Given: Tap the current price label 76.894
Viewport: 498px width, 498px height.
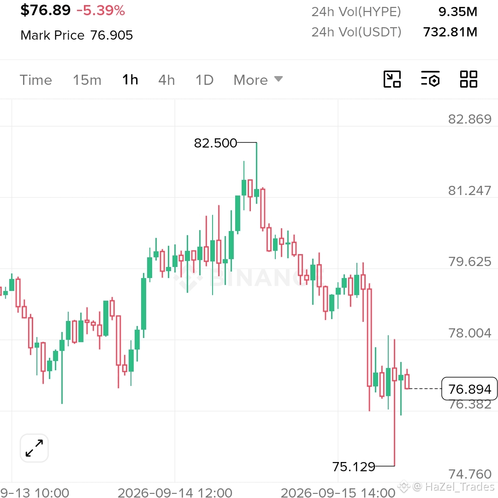Looking at the screenshot, I should 469,389.
